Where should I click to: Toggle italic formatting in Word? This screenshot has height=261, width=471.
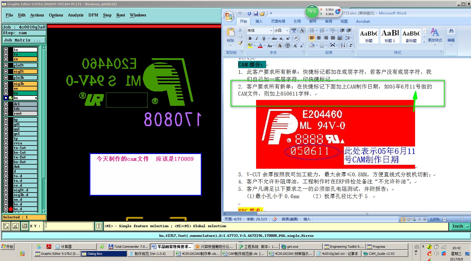click(x=257, y=39)
